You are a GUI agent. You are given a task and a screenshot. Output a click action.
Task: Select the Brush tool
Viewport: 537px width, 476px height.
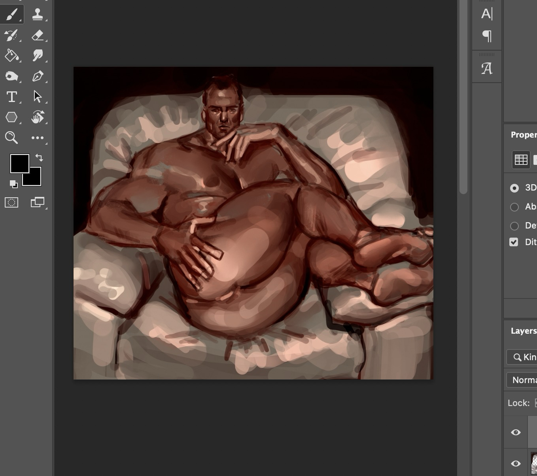12,15
